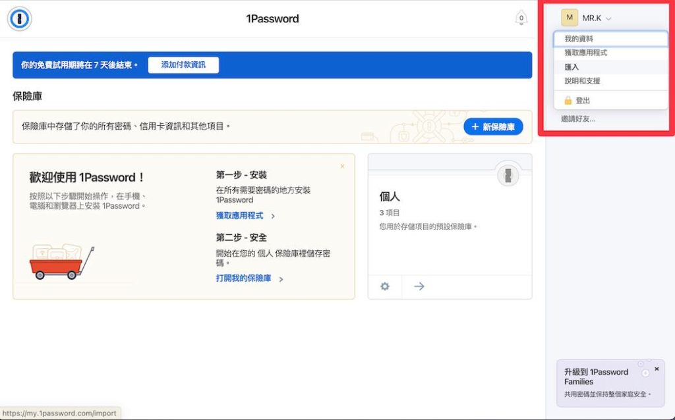Create vault with 新保險庫 button
The height and width of the screenshot is (420, 675).
493,127
